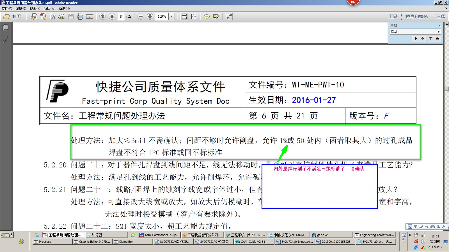
Task: Click the green browser icon in the taskbar
Action: pyautogui.click(x=133, y=235)
